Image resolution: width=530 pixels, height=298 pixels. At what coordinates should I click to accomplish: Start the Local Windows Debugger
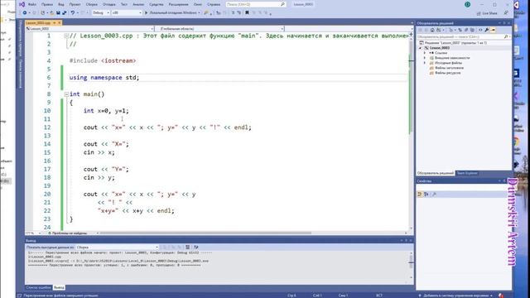click(172, 13)
